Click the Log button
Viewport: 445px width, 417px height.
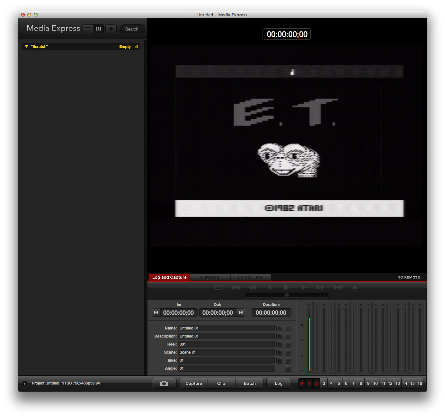click(x=279, y=384)
